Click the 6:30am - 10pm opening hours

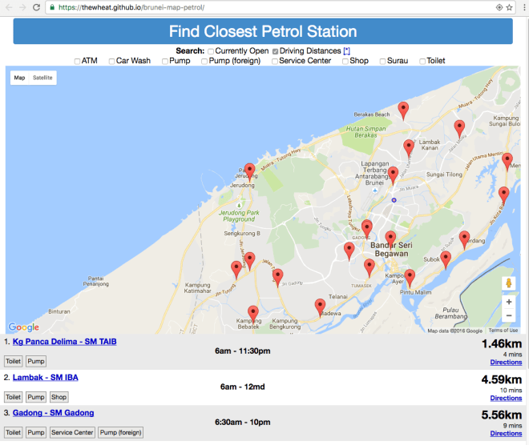243,422
